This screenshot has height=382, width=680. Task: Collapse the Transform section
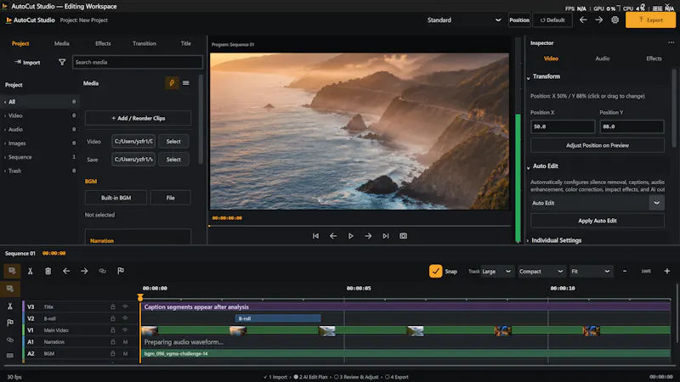point(528,77)
